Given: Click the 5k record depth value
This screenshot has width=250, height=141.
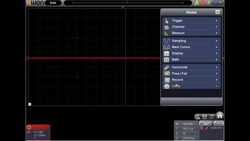Looking at the screenshot, I should 184,134.
